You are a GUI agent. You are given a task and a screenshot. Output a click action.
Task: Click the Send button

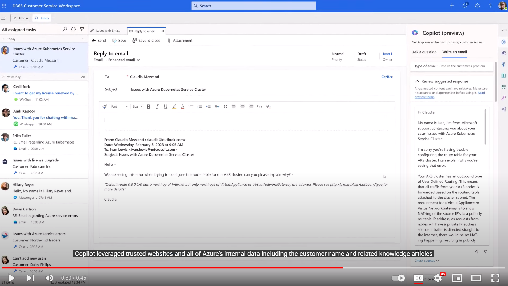tap(99, 41)
